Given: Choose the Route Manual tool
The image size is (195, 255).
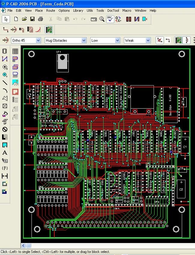Looking at the screenshot, I should (x=6, y=30).
